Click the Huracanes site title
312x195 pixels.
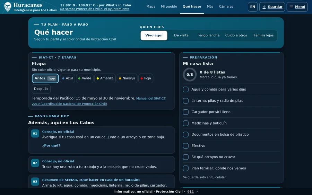[28, 5]
